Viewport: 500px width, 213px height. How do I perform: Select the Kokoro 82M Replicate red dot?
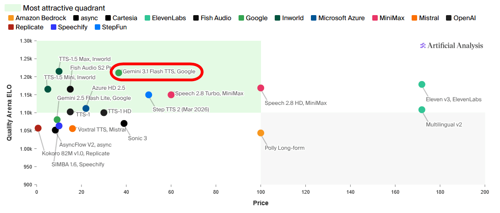click(38, 128)
